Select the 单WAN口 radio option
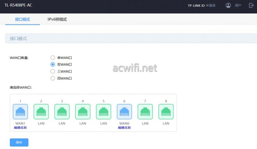The width and height of the screenshot is (257, 149). click(53, 58)
